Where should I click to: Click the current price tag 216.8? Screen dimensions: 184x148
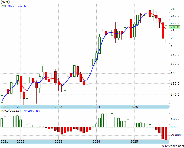point(175,27)
